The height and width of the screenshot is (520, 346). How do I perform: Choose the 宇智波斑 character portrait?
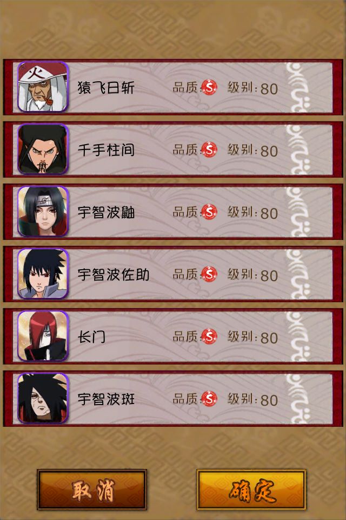43,399
